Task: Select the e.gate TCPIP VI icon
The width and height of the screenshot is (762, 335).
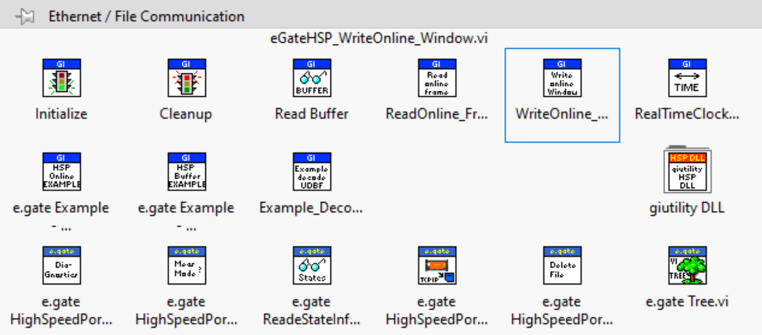Action: click(x=437, y=266)
